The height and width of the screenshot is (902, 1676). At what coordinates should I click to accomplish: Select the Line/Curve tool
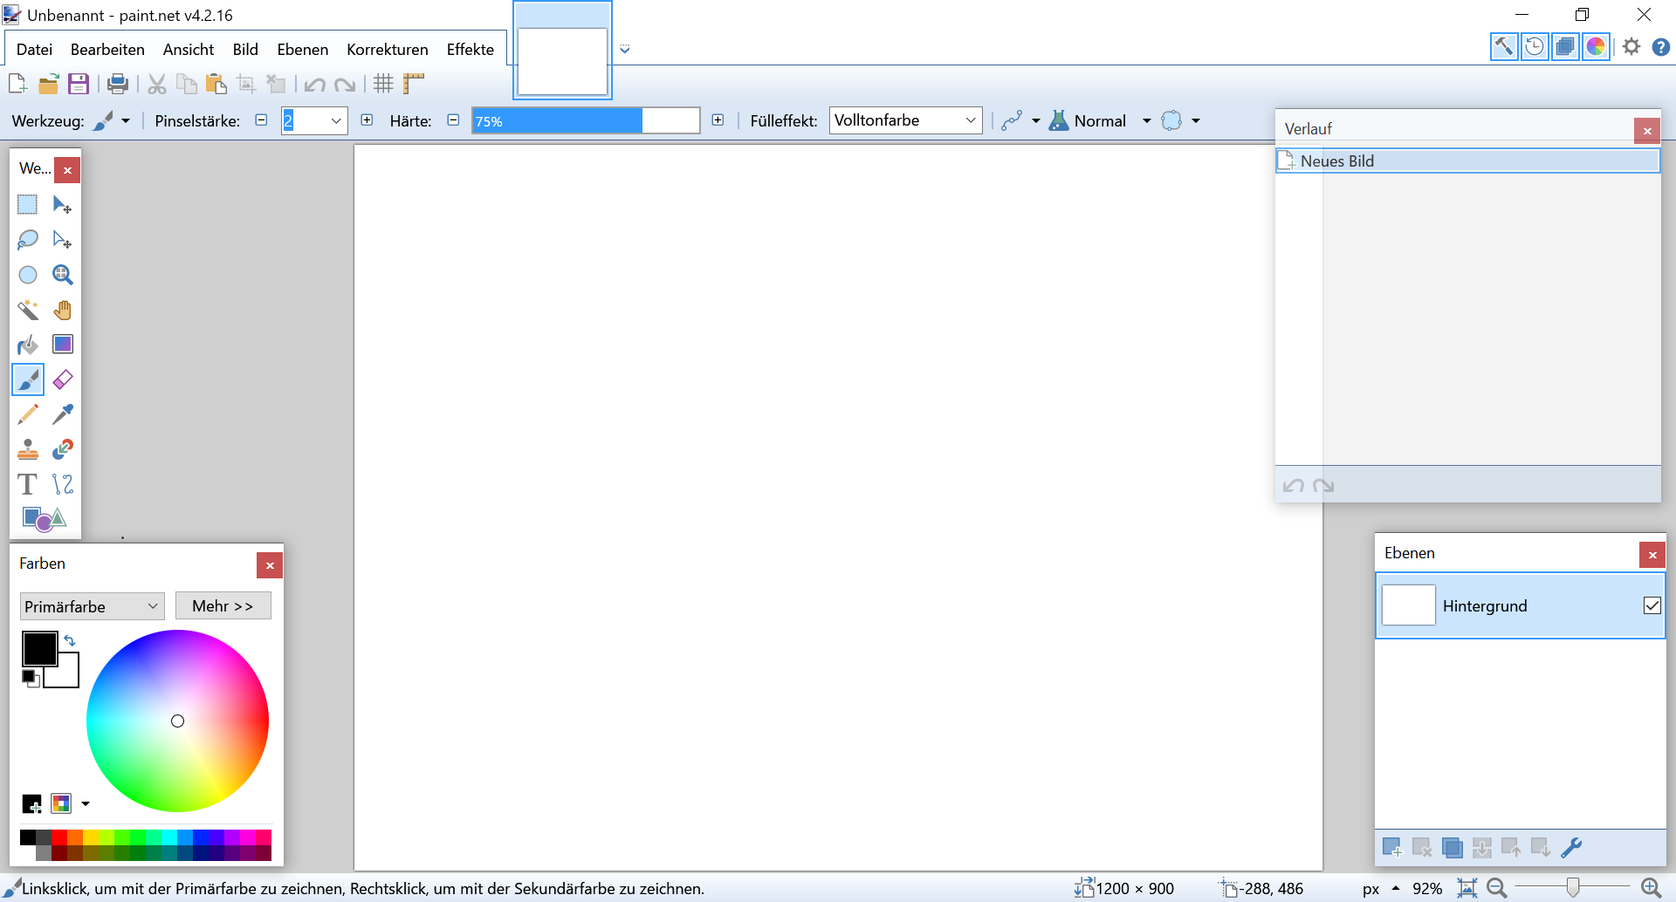pyautogui.click(x=63, y=484)
